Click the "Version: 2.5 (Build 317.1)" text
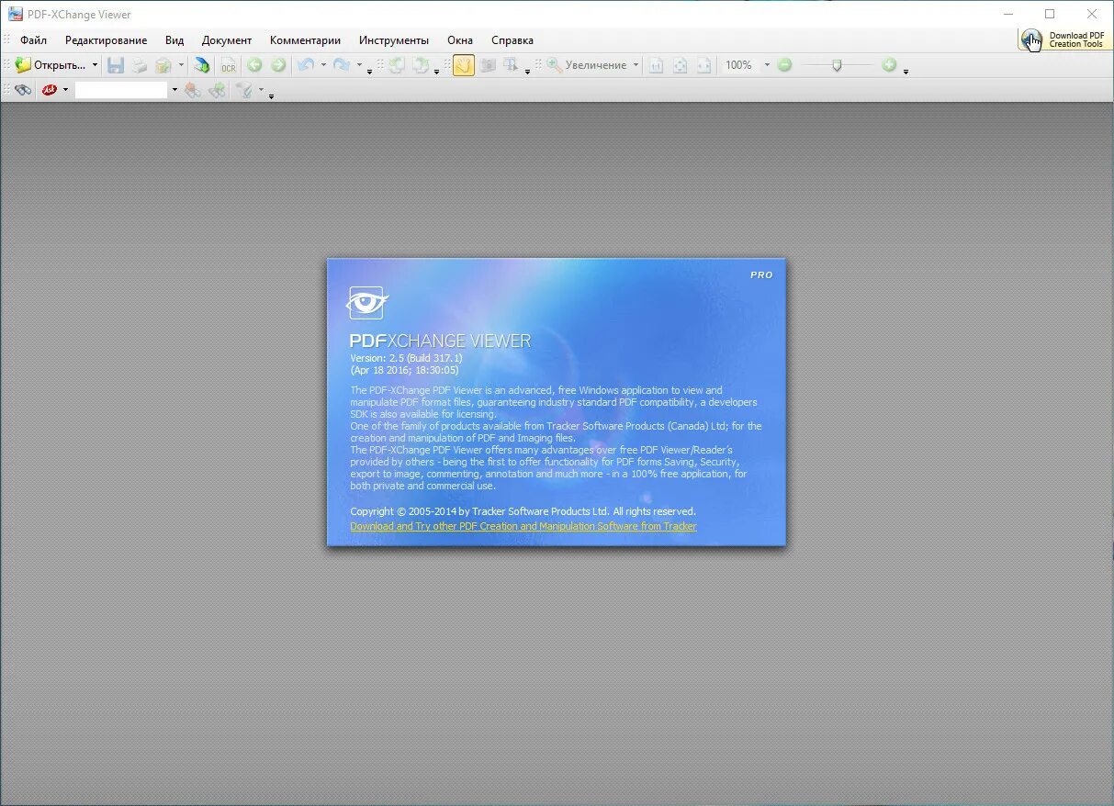The width and height of the screenshot is (1114, 806). tap(406, 358)
